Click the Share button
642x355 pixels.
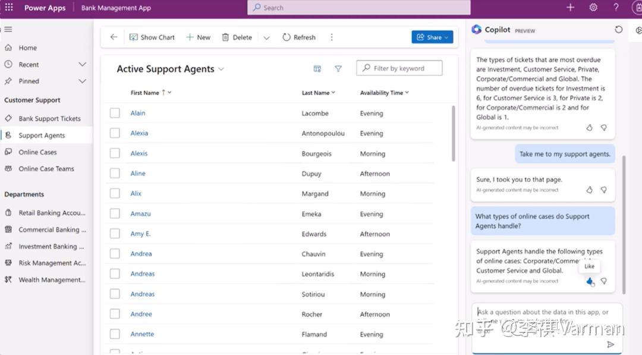(x=432, y=37)
